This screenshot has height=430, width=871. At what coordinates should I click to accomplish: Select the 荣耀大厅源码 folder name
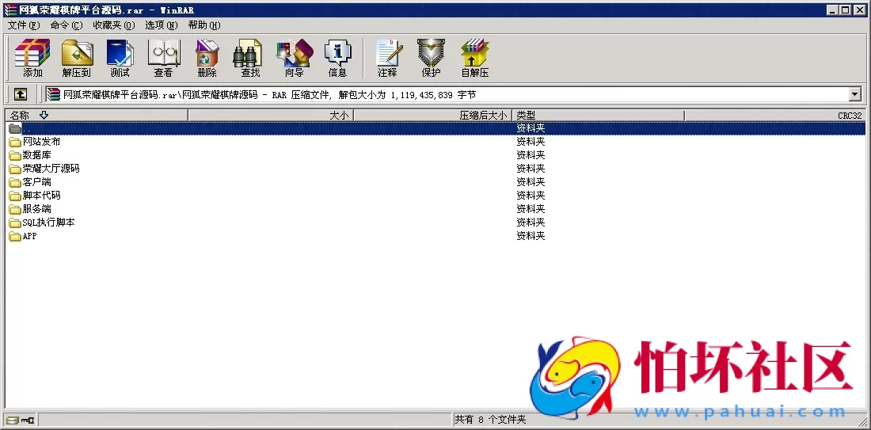[x=51, y=169]
